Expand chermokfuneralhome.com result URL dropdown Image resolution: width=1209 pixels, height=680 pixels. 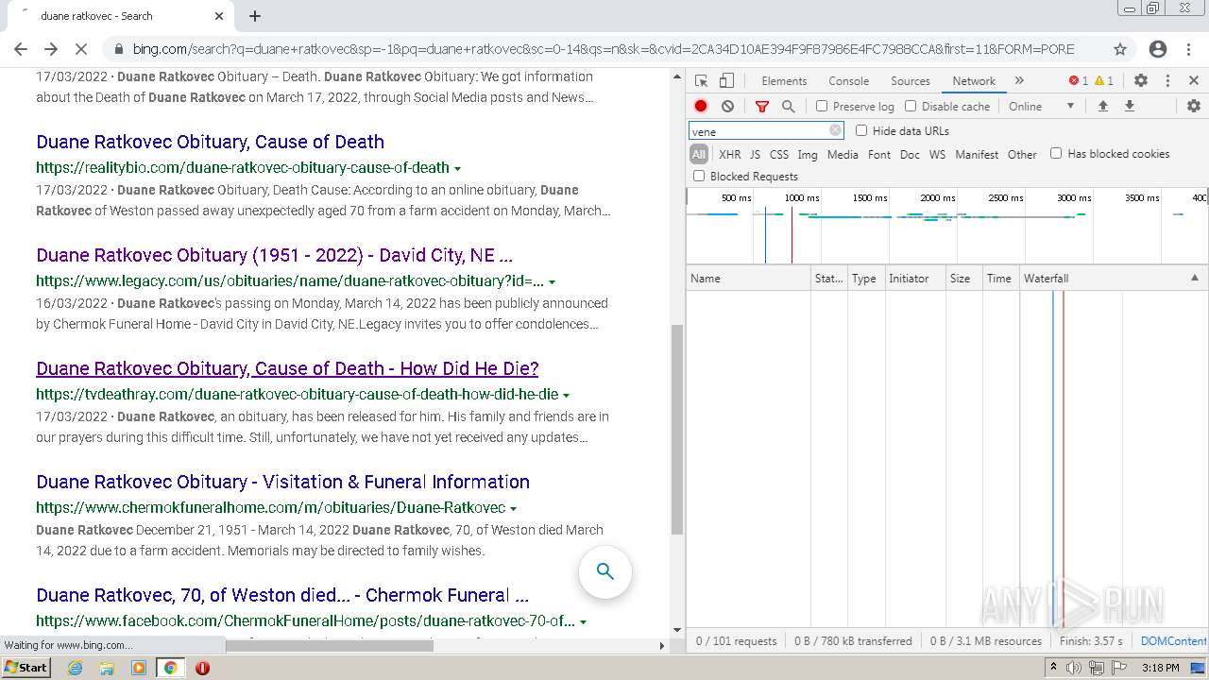tap(513, 508)
